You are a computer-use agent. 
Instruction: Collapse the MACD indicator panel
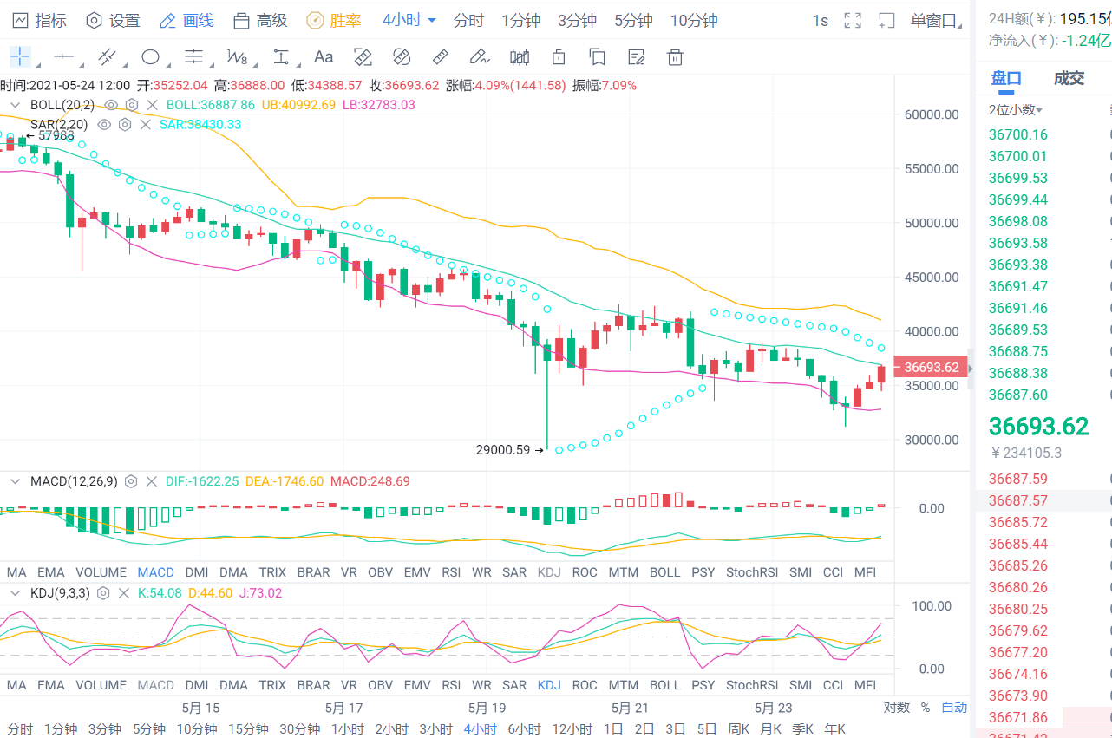click(14, 481)
